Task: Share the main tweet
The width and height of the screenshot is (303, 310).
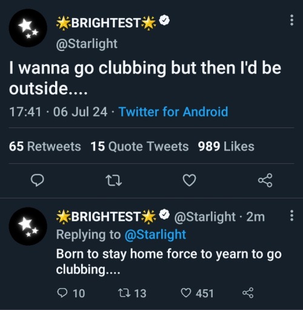Action: pos(265,180)
